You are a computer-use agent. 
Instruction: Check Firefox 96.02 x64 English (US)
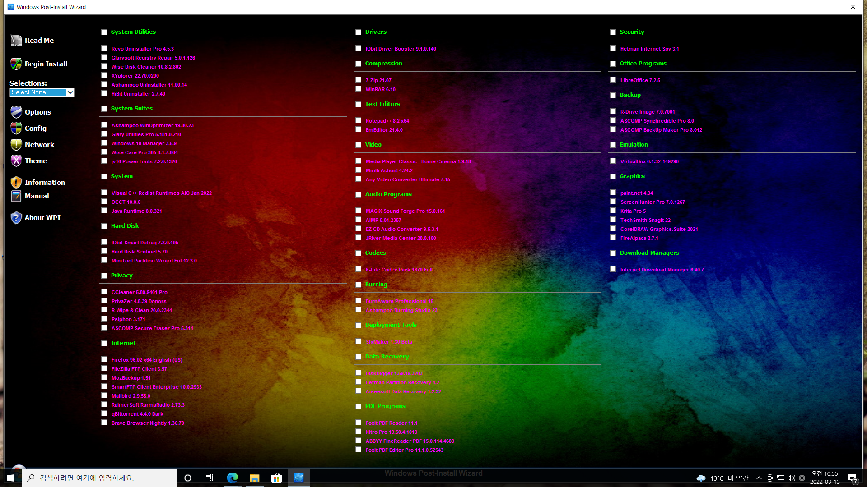coord(104,359)
